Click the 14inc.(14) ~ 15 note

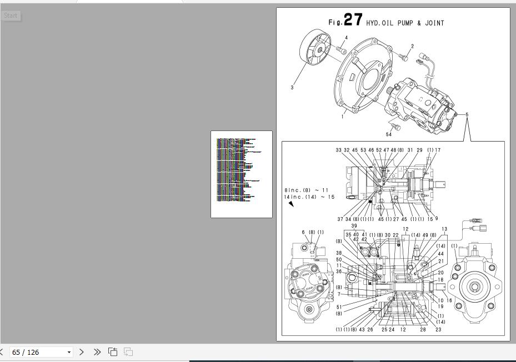[x=309, y=197]
